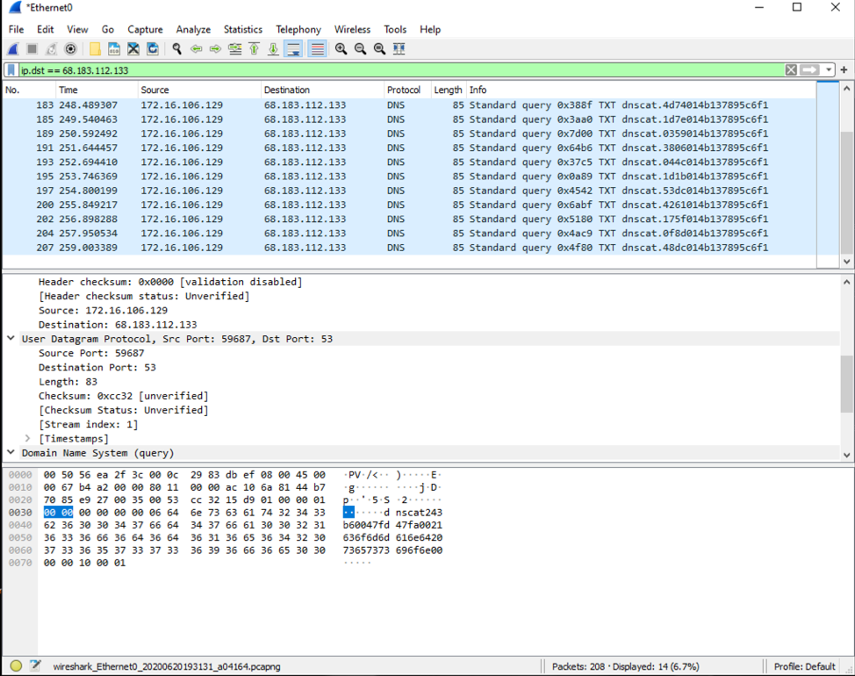Select the Stream index: 1 line
Screen dimensions: 855x676
coord(88,424)
